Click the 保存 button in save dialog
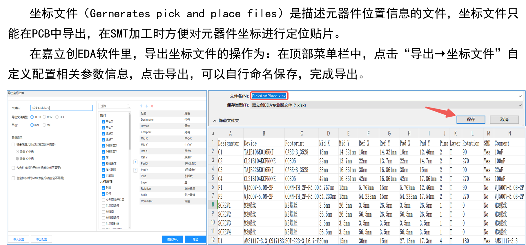Screen dimensions: 526x245 coord(471,119)
